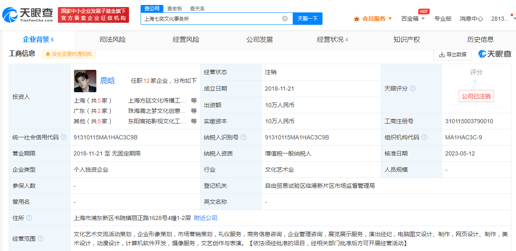
Task: Open the 经营风险 tab
Action: click(x=186, y=40)
